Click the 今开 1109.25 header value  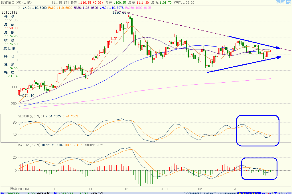pos(116,3)
